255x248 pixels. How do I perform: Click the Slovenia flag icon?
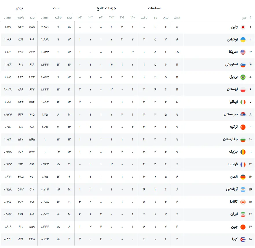(243, 65)
